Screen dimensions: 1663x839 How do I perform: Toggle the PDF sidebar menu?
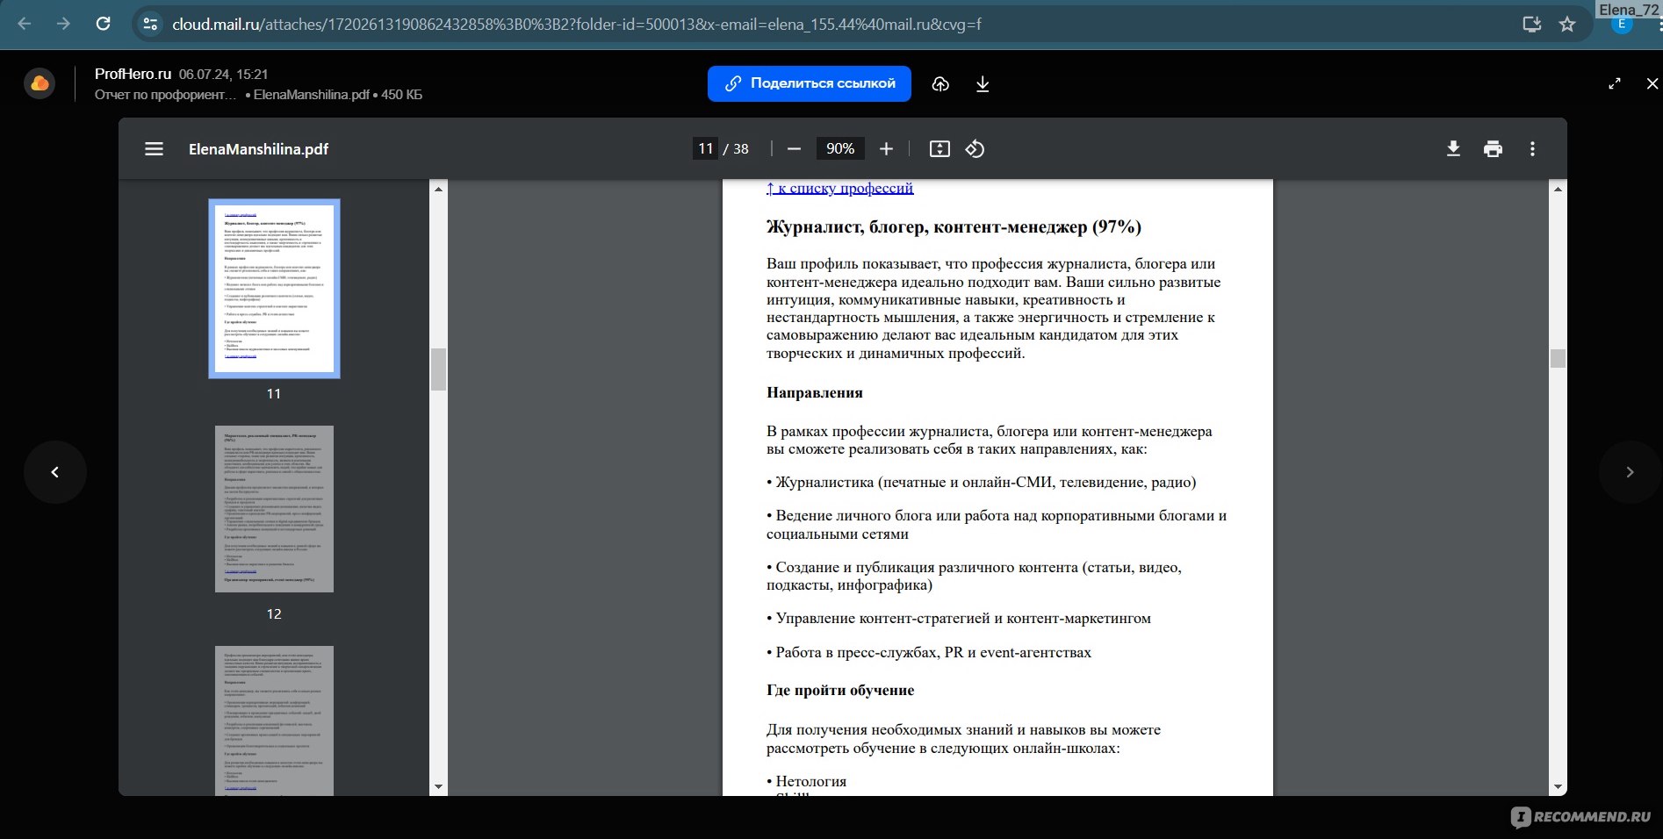point(154,149)
